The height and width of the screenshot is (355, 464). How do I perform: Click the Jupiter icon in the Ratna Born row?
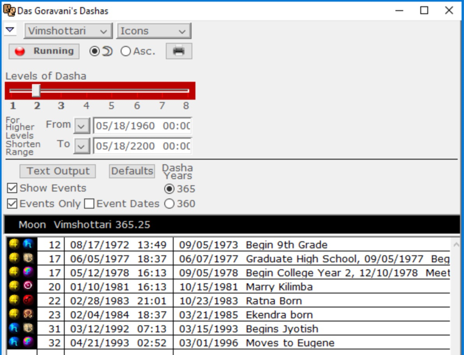pos(14,300)
